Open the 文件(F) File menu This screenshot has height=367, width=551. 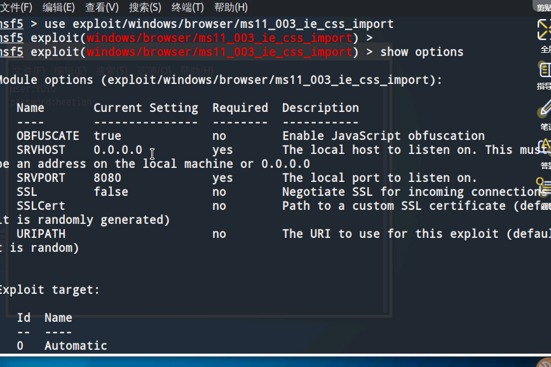pos(16,7)
